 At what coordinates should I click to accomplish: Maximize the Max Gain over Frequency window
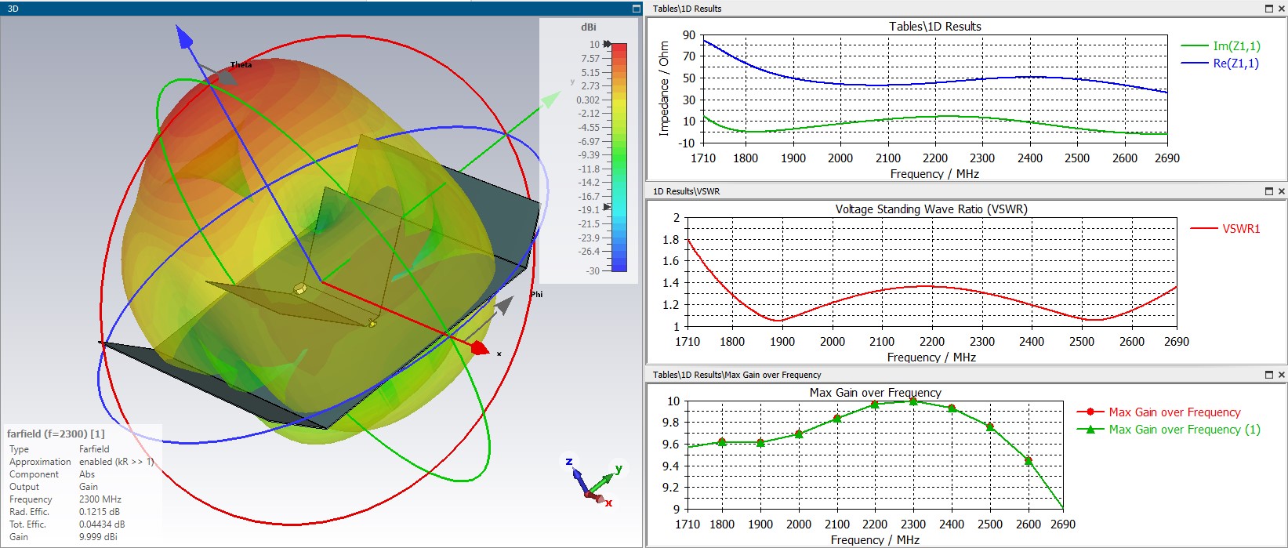point(1269,375)
